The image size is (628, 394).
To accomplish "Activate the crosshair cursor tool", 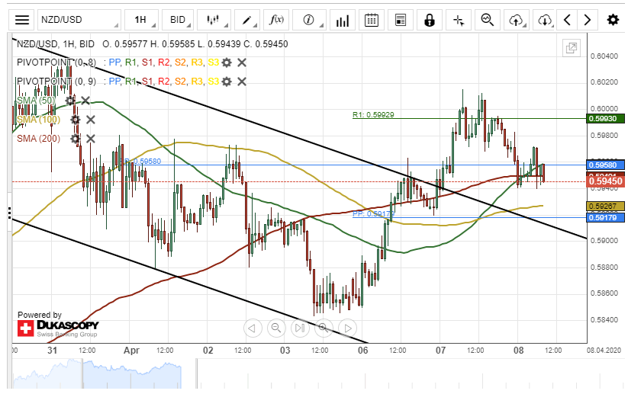I will [459, 20].
